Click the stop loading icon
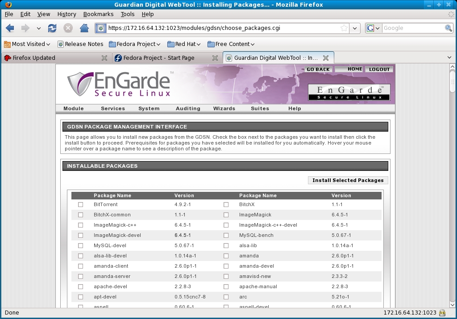 (x=68, y=28)
